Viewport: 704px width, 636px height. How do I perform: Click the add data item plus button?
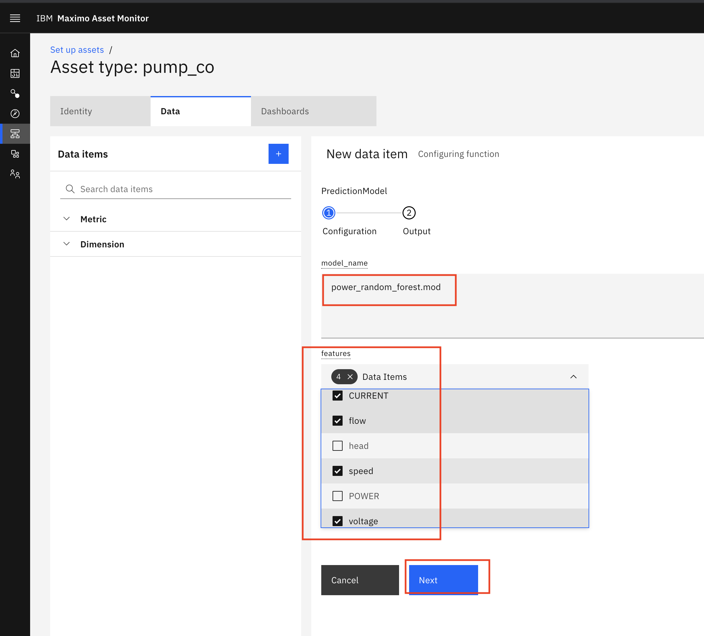click(x=278, y=154)
